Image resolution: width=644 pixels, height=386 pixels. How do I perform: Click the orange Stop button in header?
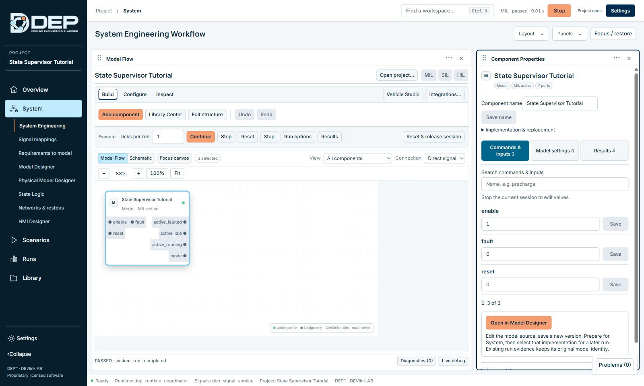[559, 11]
